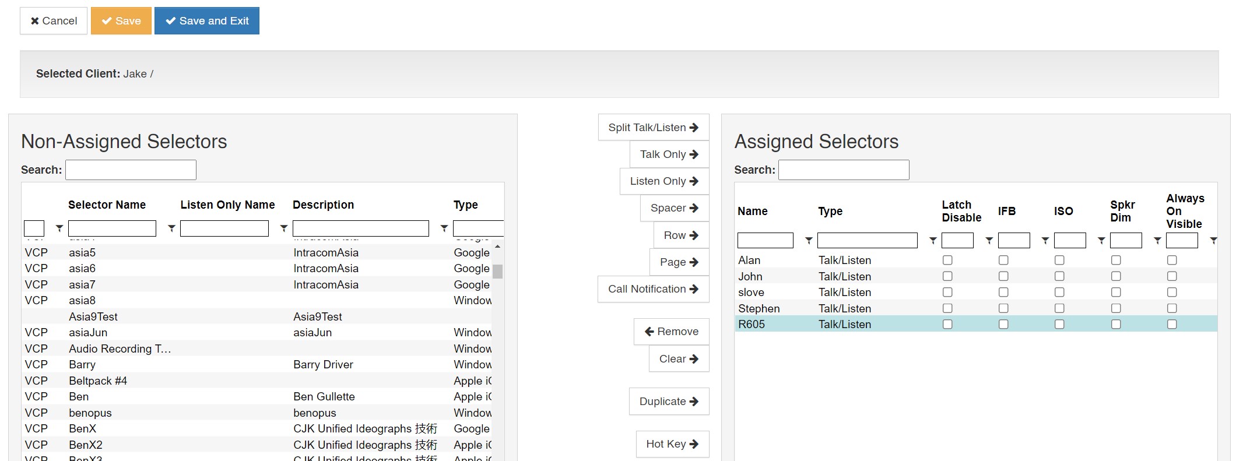Select the John assigned selector
Viewport: 1243px width, 461px height.
point(976,276)
